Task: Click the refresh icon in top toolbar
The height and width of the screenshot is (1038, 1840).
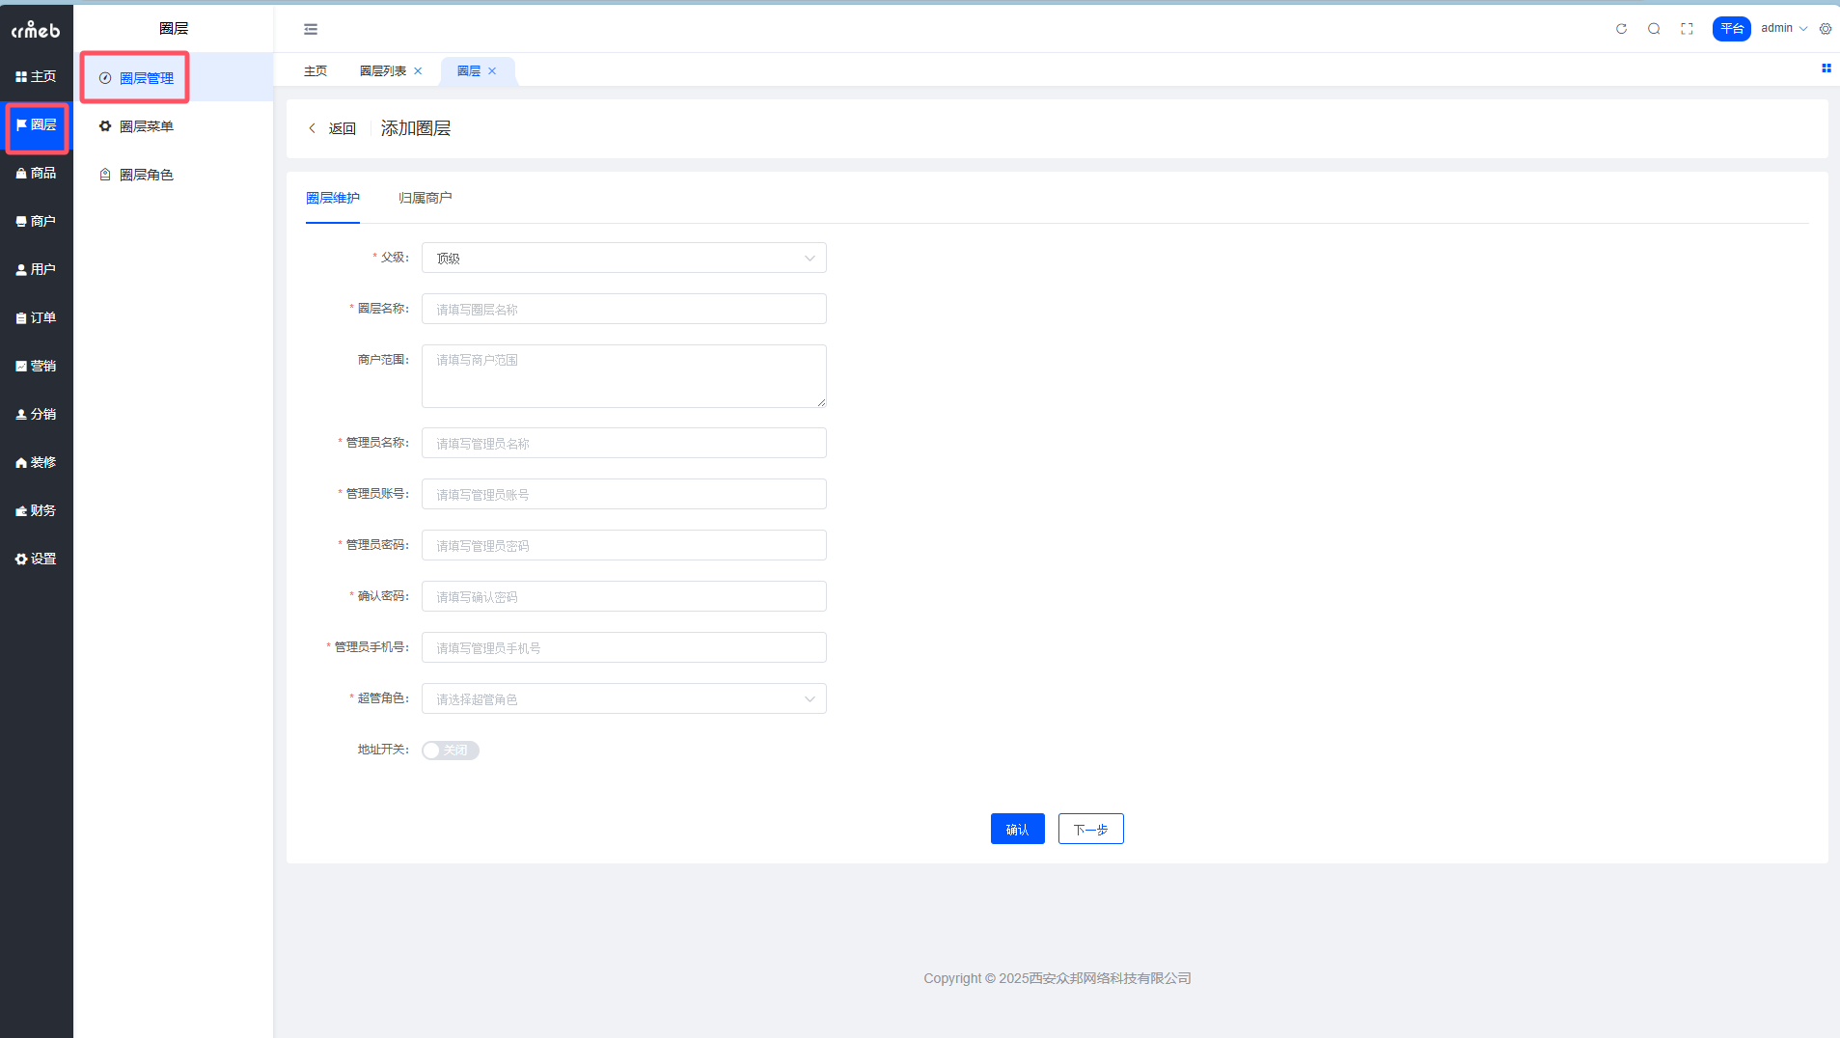Action: coord(1621,29)
